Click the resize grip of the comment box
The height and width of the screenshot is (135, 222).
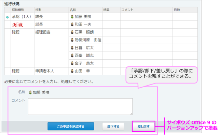[x=131, y=114]
